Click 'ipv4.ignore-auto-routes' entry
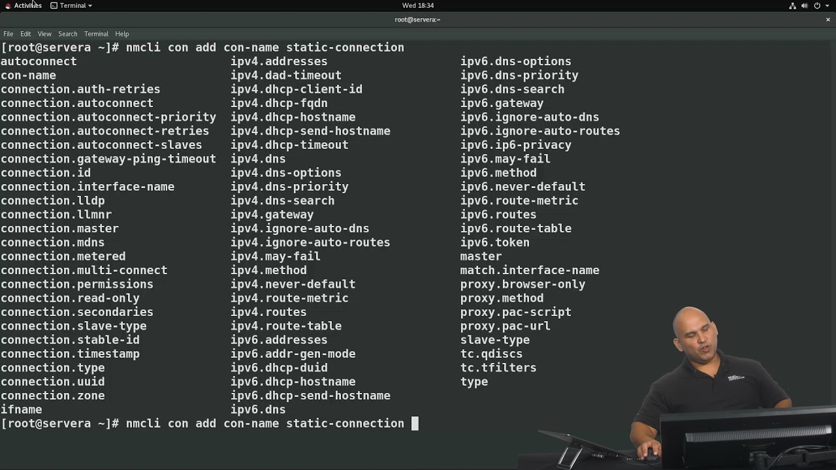Screen dimensions: 836x470 310,242
